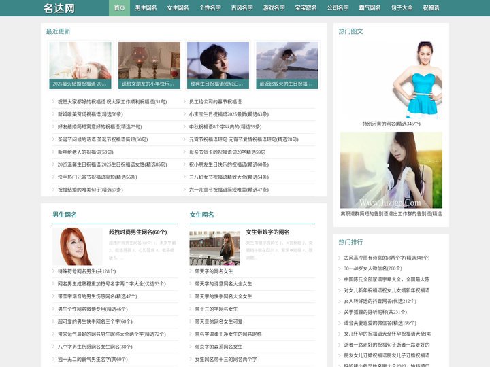Open 霸气网名 in the navbar

(x=370, y=7)
